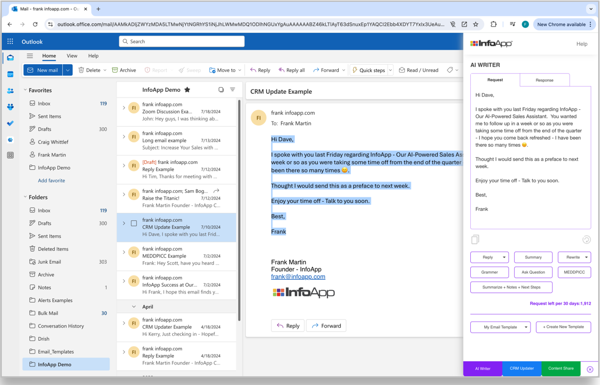Open the Junk Email folder
This screenshot has height=385, width=600.
[x=66, y=262]
